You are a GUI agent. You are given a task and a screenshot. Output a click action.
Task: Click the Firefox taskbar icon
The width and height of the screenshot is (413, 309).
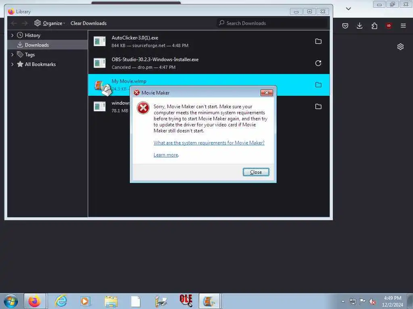pos(35,301)
